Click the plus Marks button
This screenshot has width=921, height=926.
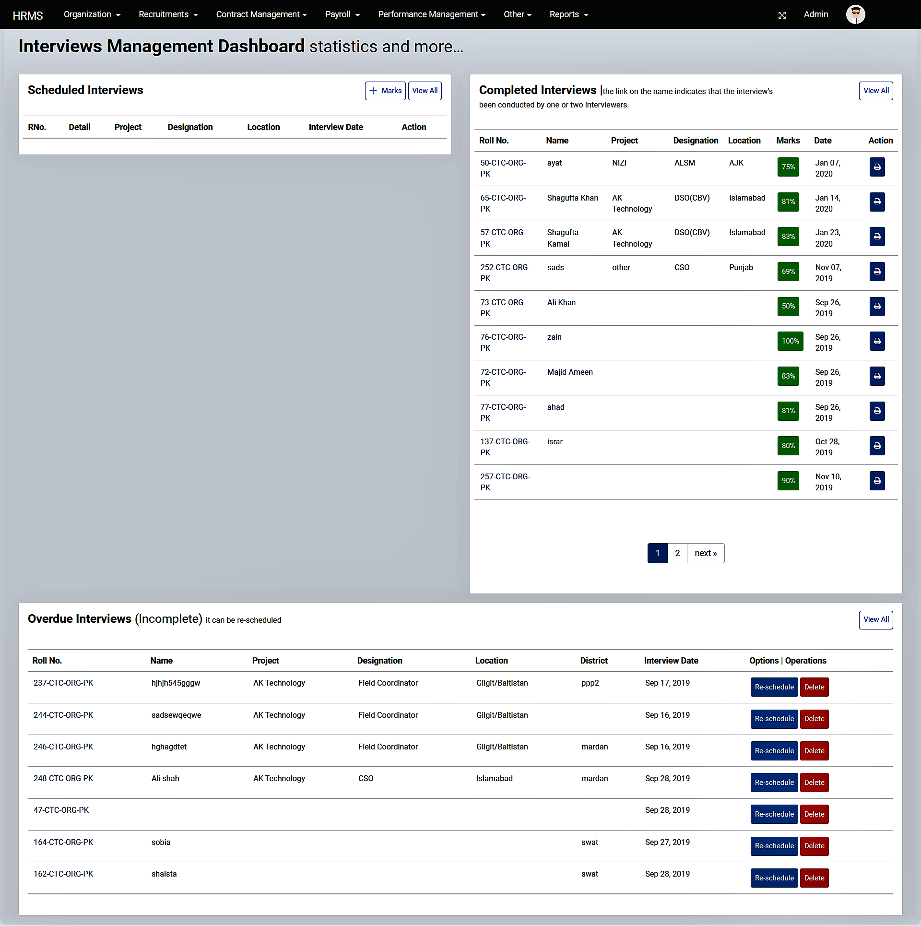(385, 91)
